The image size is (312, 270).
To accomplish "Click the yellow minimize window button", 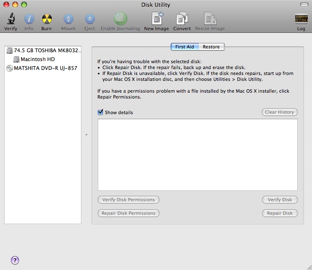I will [x=15, y=5].
